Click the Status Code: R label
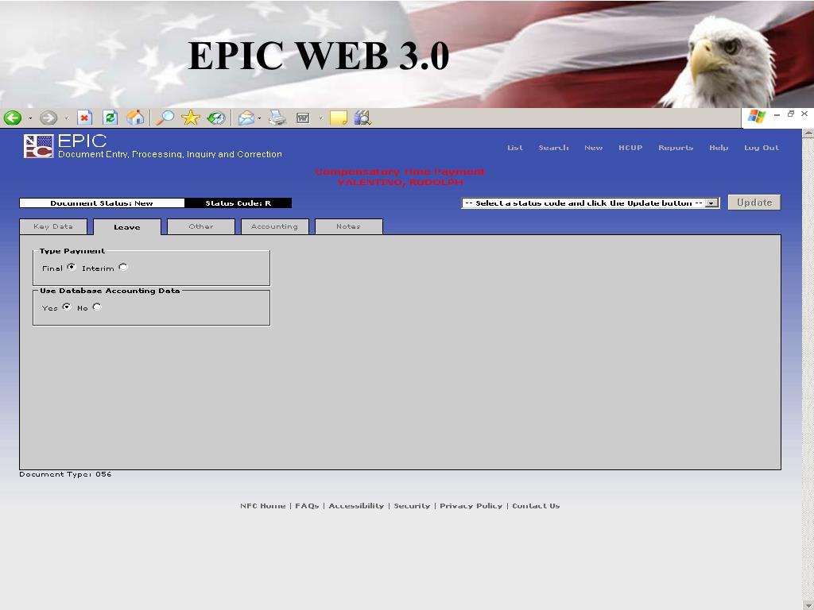Image resolution: width=814 pixels, height=610 pixels. (238, 203)
